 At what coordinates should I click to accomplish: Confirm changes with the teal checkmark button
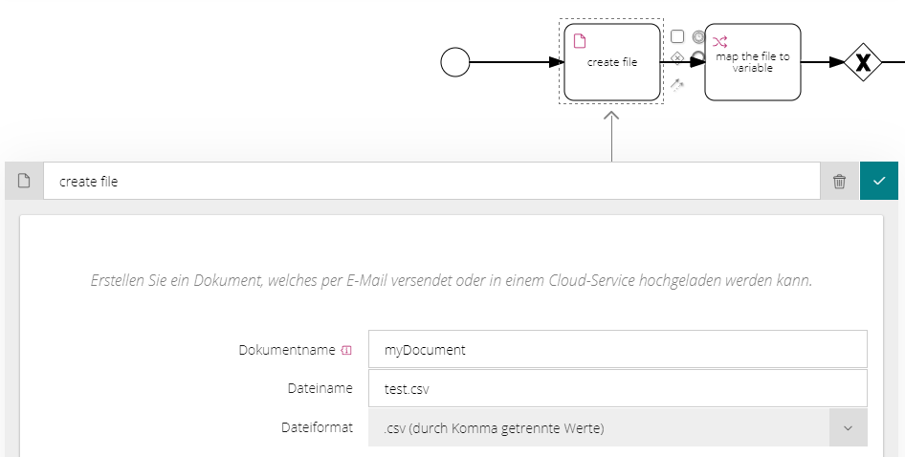coord(879,182)
